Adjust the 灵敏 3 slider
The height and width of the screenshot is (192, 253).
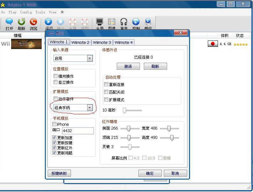point(130,147)
